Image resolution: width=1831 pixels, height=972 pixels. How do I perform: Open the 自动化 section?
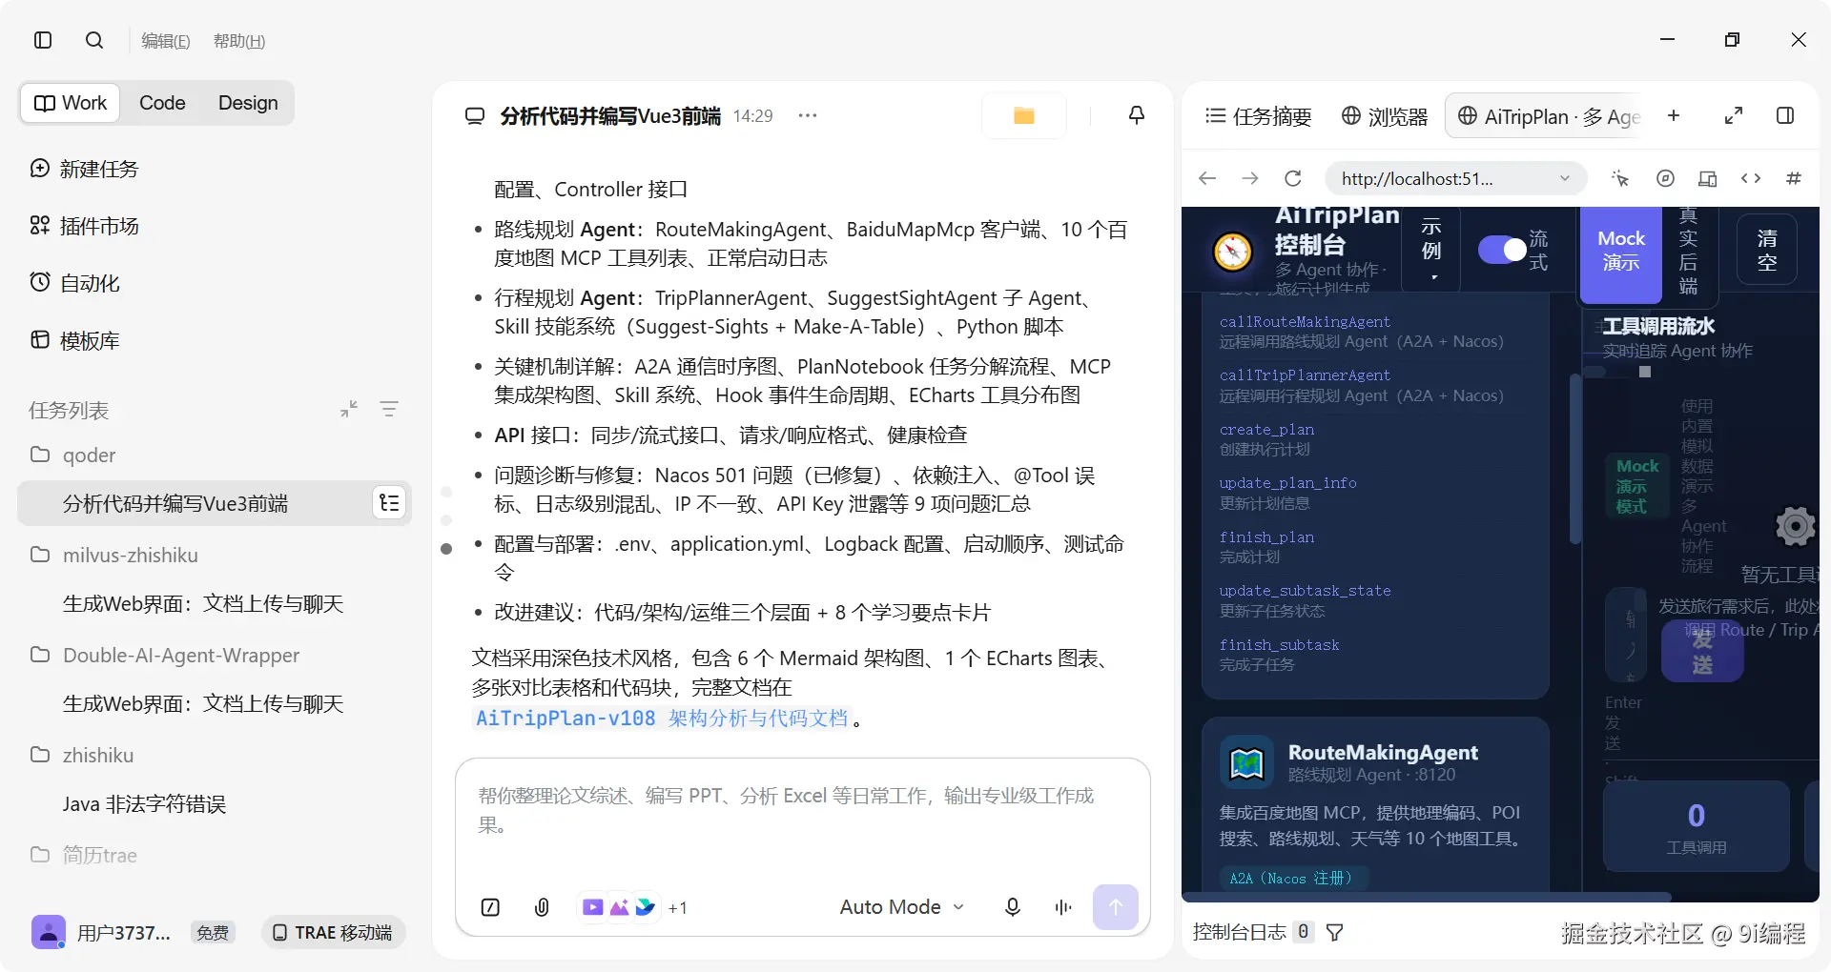coord(74,283)
